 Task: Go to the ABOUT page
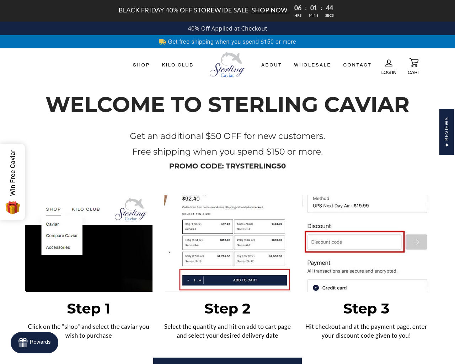pyautogui.click(x=271, y=65)
